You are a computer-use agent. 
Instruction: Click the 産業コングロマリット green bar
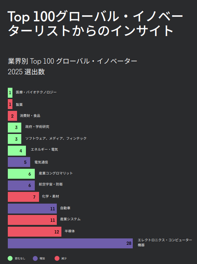pos(21,174)
